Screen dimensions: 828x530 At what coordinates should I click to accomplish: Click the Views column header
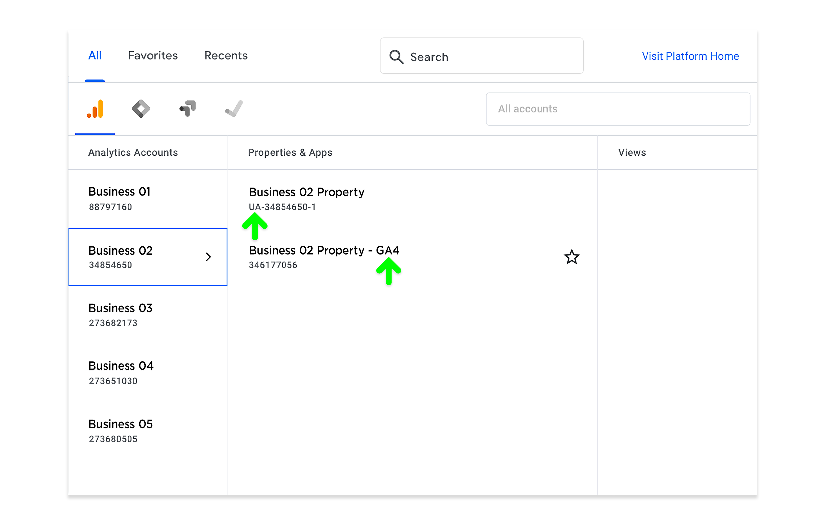pos(632,152)
